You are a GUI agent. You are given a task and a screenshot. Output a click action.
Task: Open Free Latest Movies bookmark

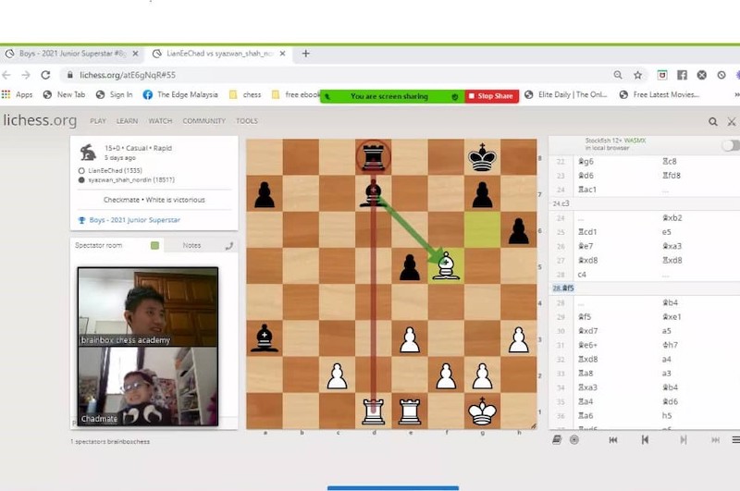[660, 95]
